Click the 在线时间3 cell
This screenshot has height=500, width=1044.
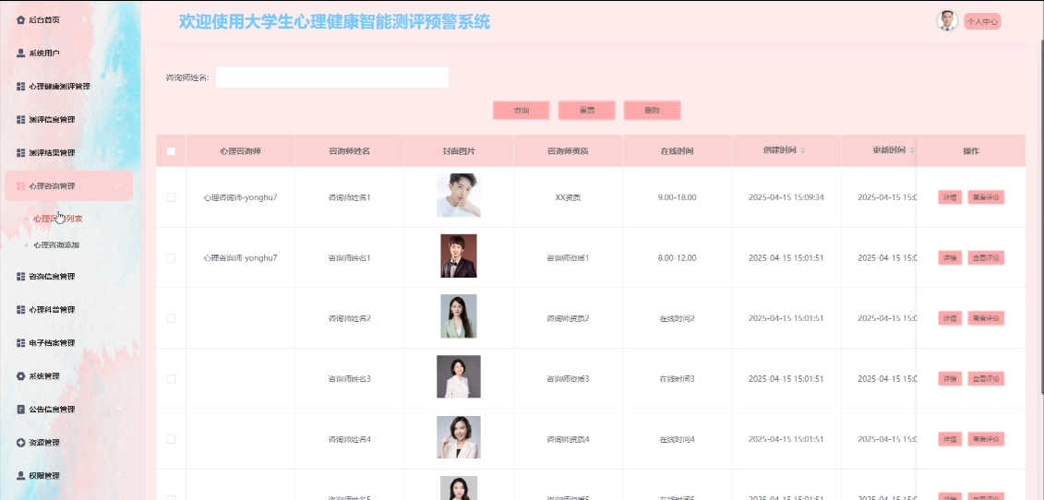(x=678, y=379)
